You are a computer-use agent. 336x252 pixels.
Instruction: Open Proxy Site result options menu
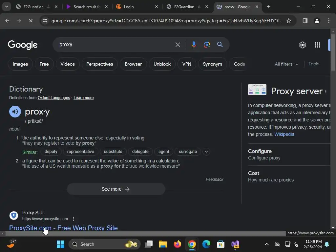tap(73, 219)
